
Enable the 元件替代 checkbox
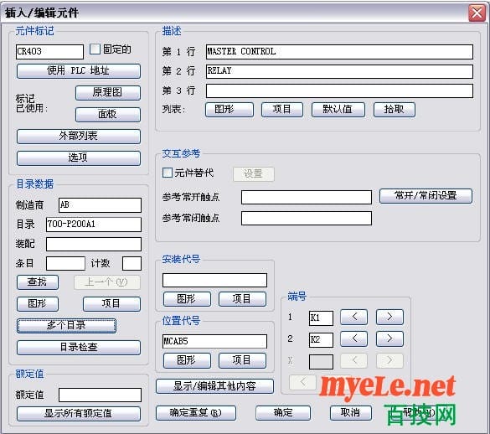pyautogui.click(x=168, y=173)
